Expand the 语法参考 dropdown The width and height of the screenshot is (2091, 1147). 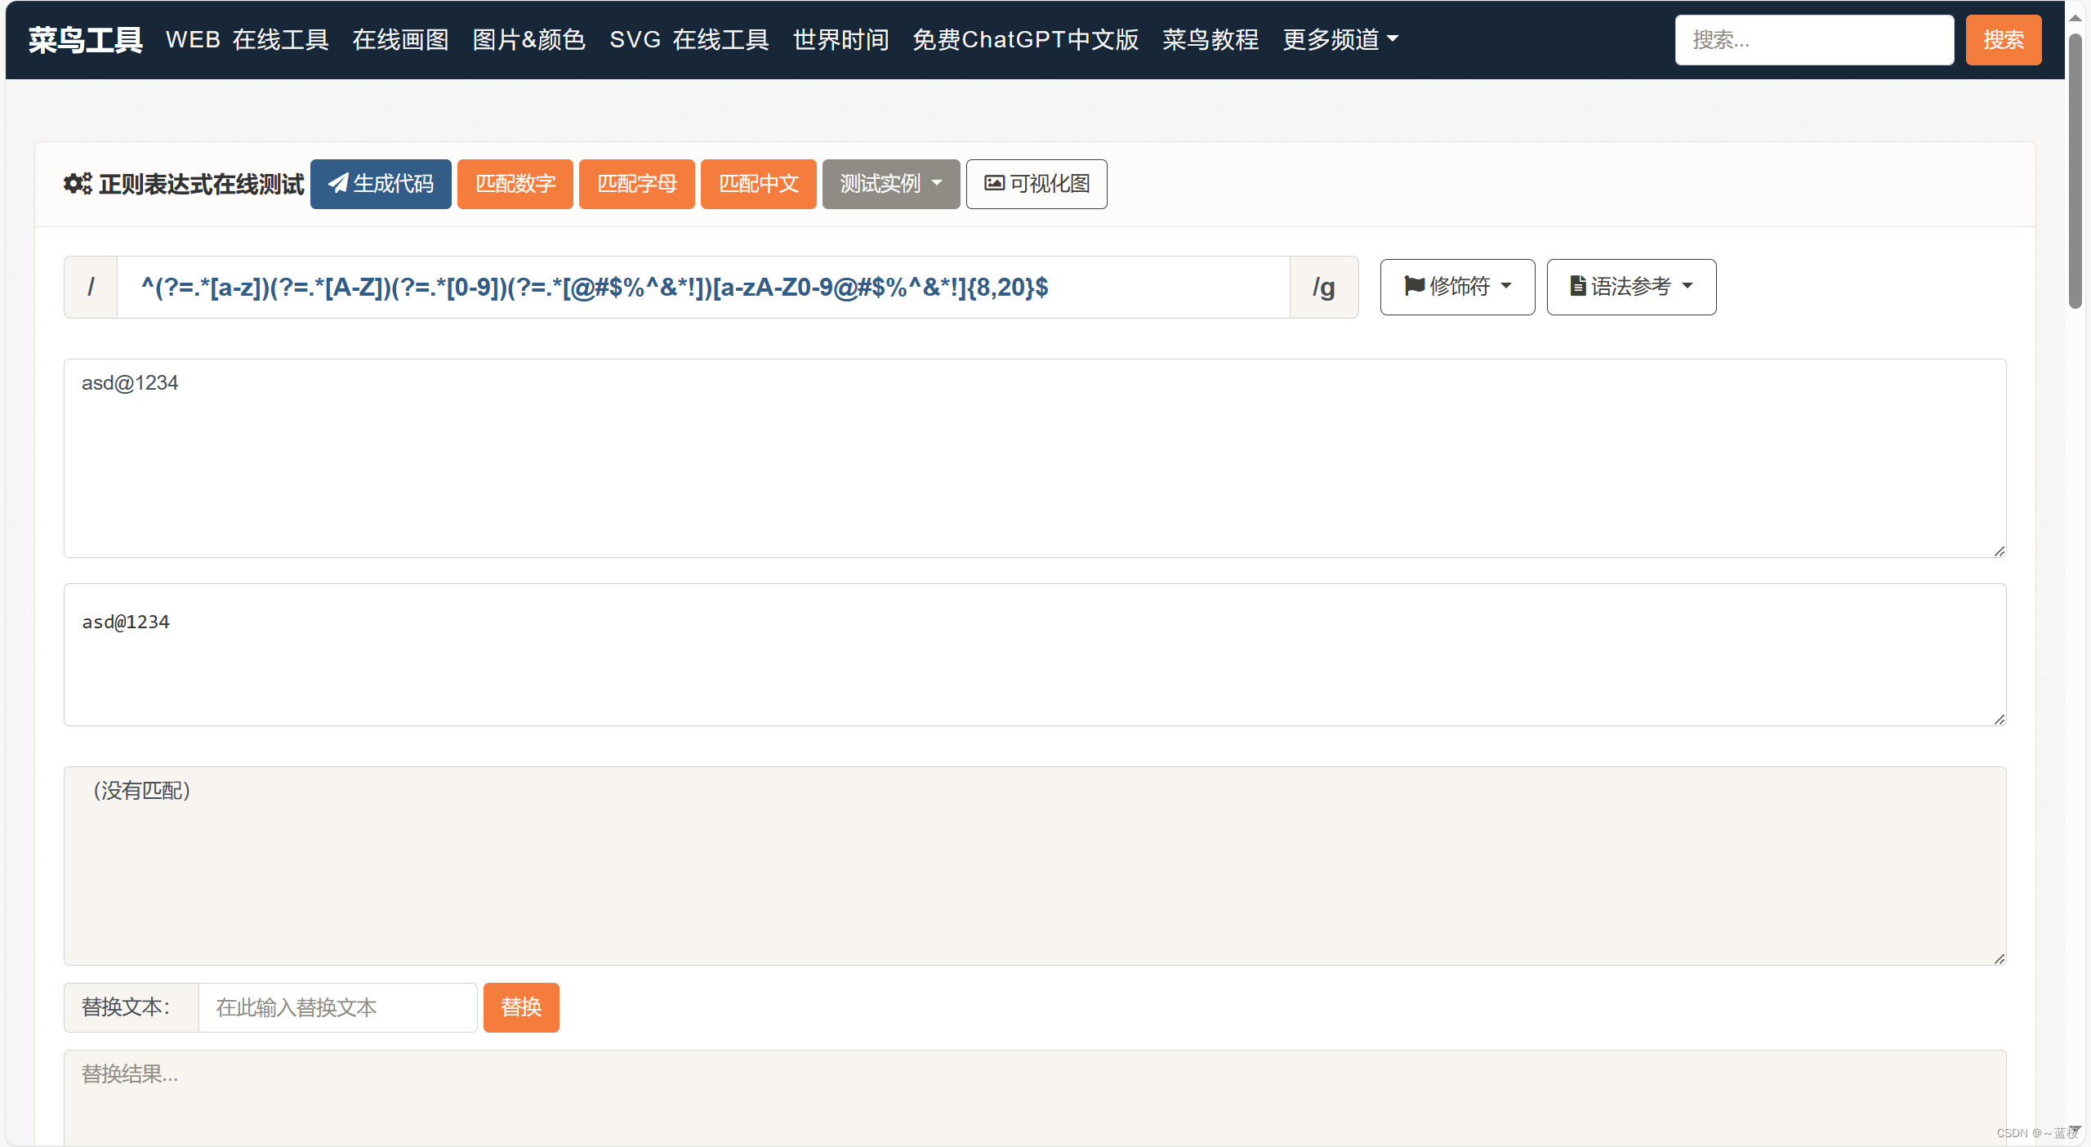click(1632, 287)
